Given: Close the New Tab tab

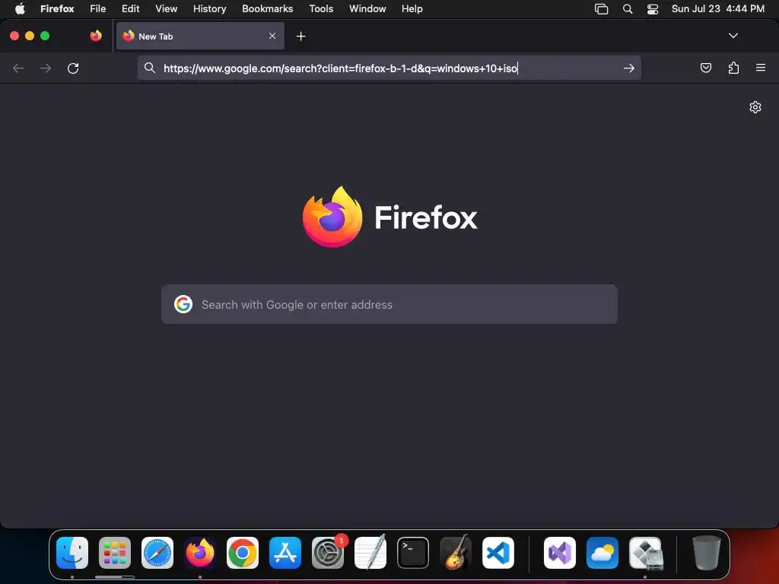Looking at the screenshot, I should 272,36.
